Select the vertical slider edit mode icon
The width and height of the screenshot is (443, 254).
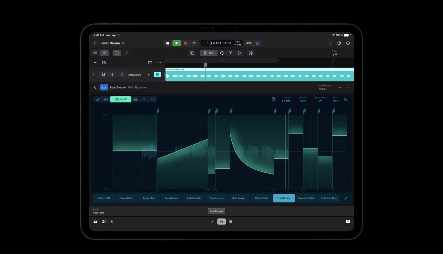pyautogui.click(x=144, y=99)
